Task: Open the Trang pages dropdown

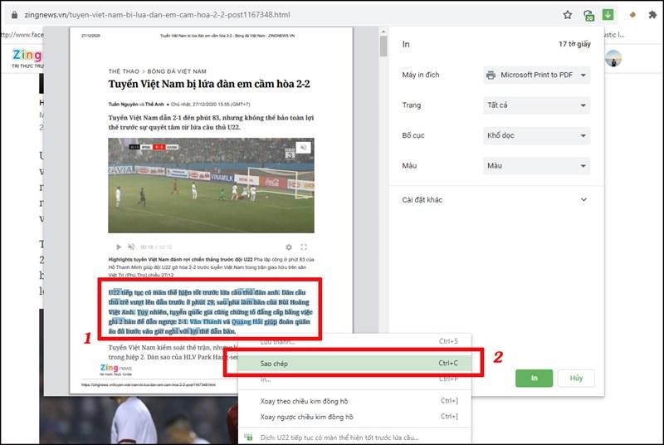Action: click(x=536, y=105)
